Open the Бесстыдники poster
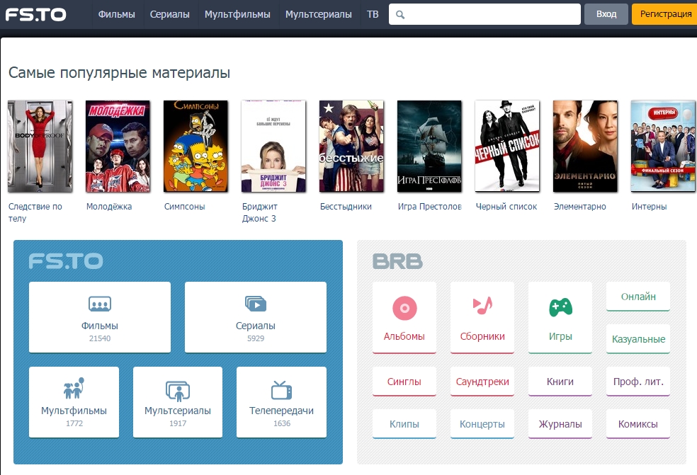Viewport: 697px width, 475px height. coord(351,147)
